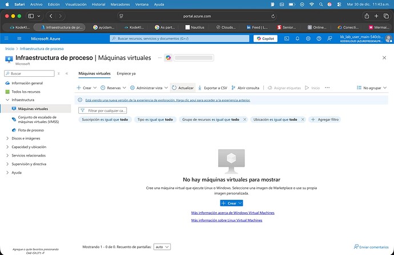Click Exportar a CSV
Viewport: 394px width, 255px height.
(x=212, y=88)
